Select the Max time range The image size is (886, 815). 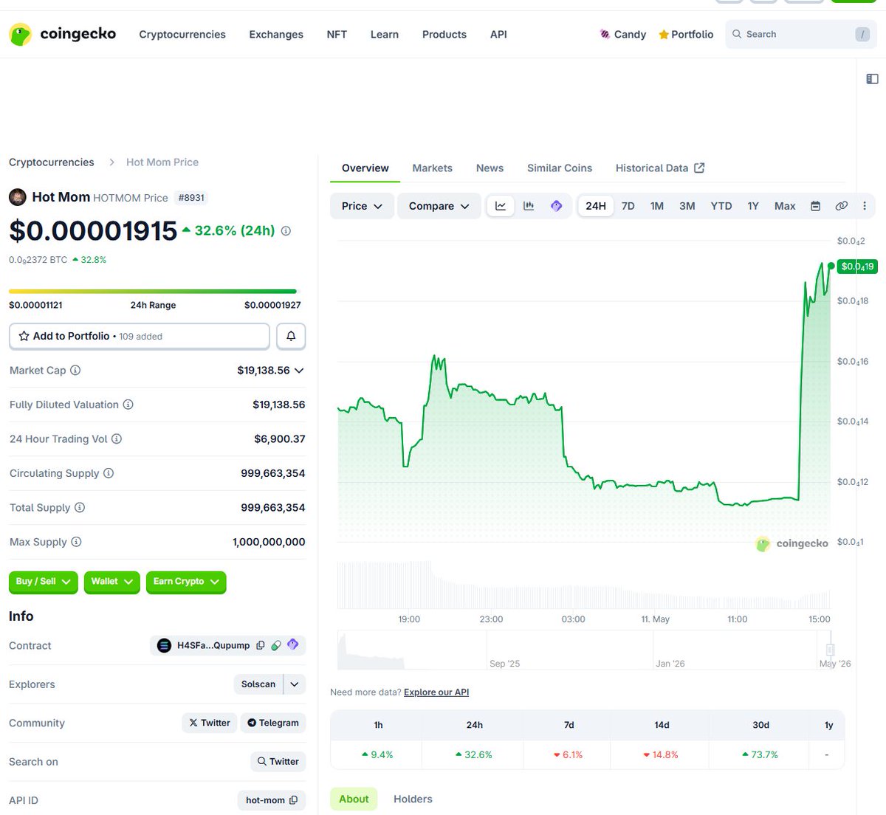point(785,206)
